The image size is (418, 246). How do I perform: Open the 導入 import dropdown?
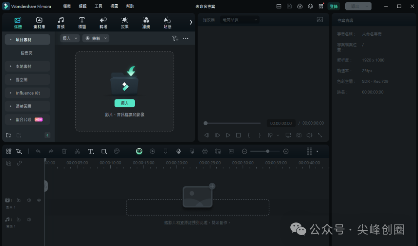pyautogui.click(x=70, y=38)
